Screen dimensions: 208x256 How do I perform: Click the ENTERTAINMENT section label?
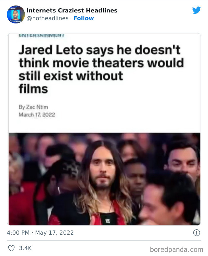coord(42,35)
